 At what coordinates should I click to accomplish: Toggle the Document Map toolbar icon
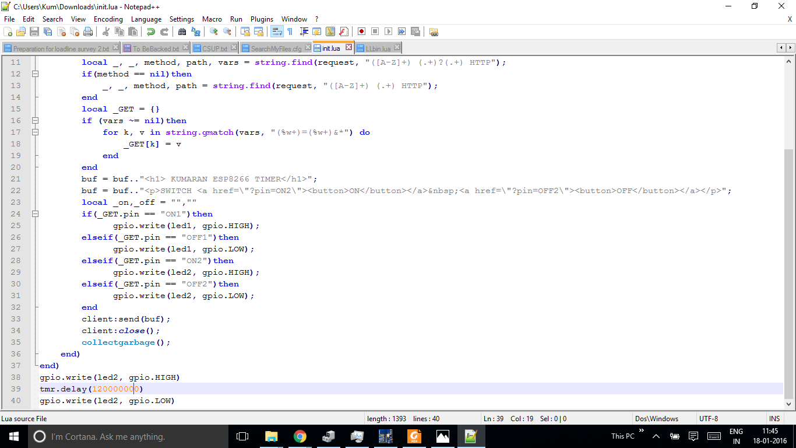[330, 32]
